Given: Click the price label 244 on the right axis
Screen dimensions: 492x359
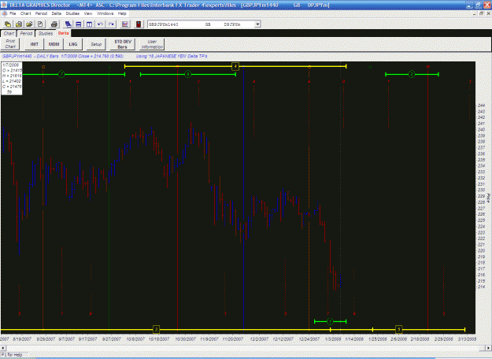Looking at the screenshot, I should 481,105.
